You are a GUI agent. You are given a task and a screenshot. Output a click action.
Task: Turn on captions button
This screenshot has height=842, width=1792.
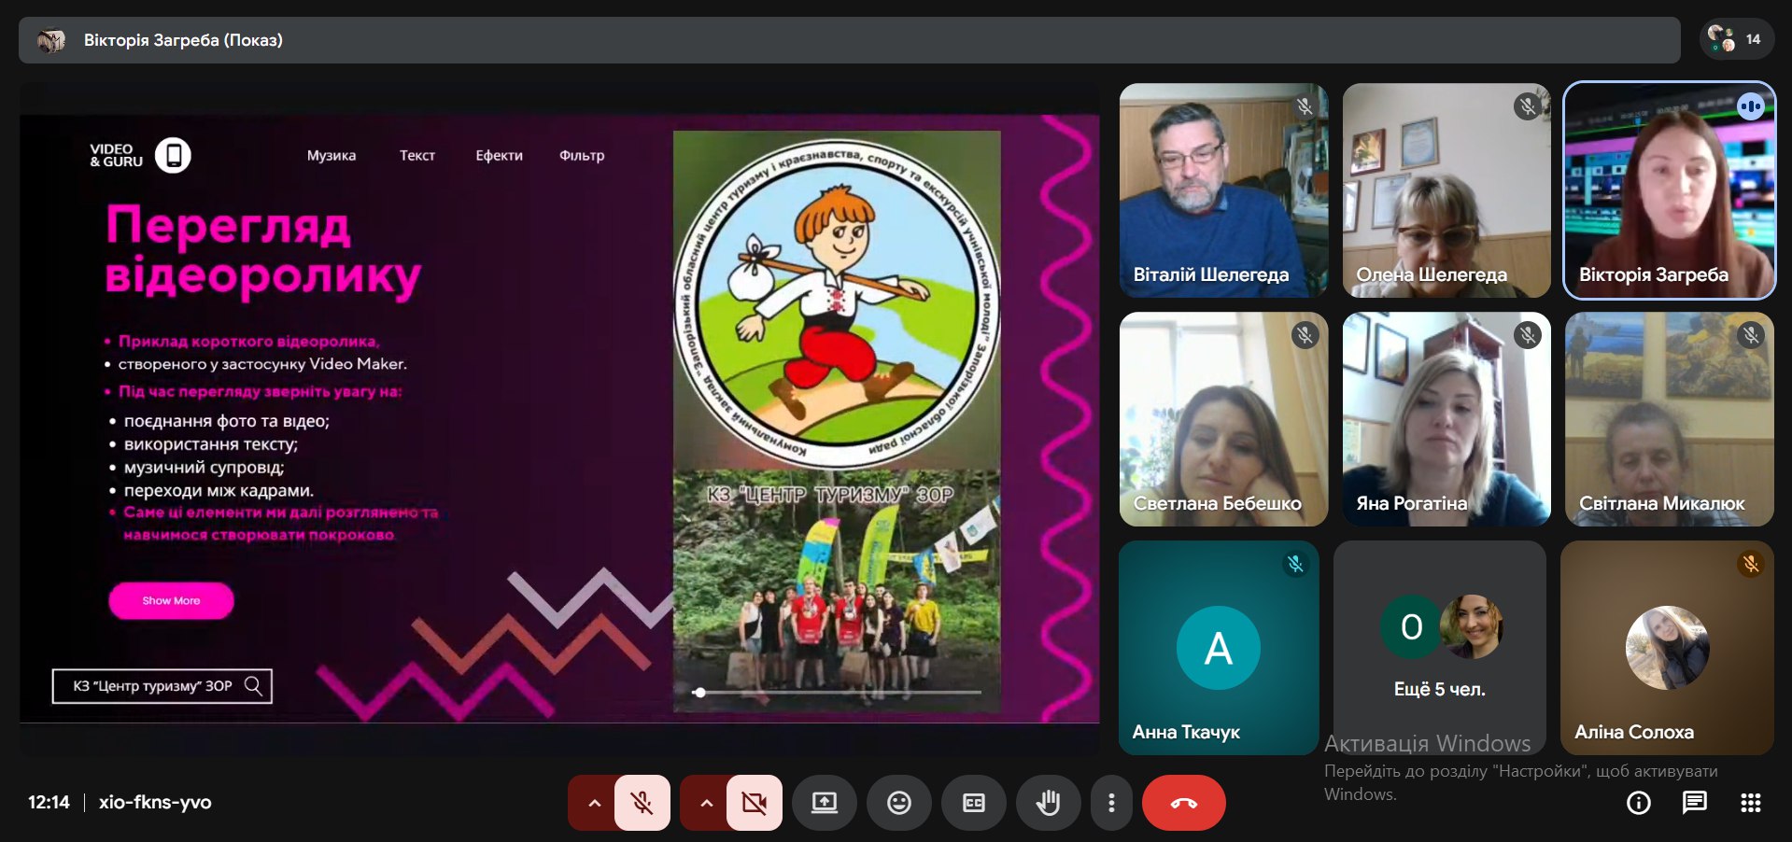pos(973,803)
